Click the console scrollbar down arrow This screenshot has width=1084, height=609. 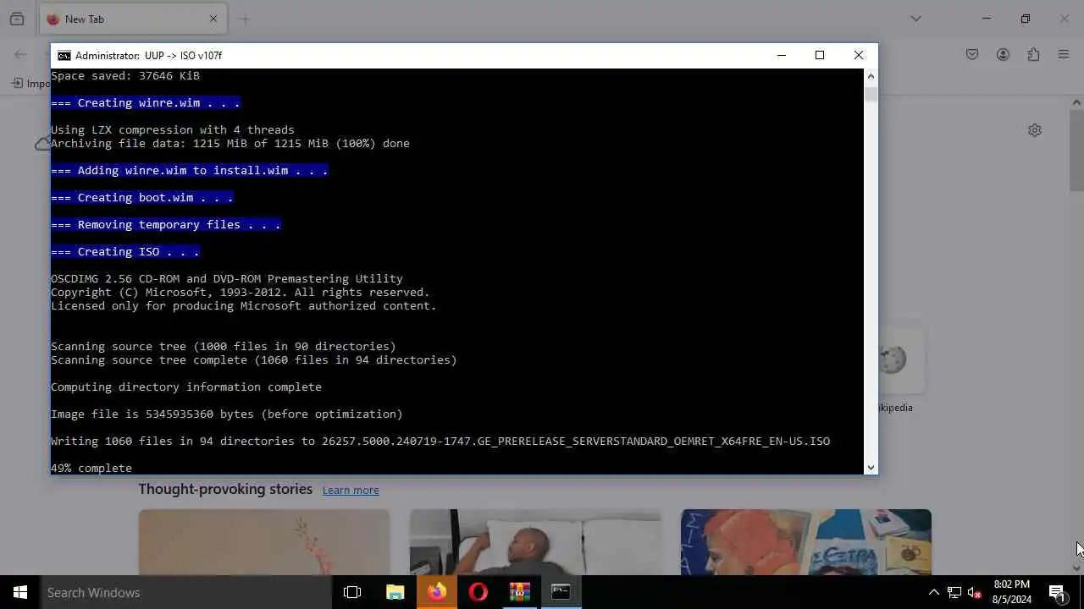(x=871, y=467)
